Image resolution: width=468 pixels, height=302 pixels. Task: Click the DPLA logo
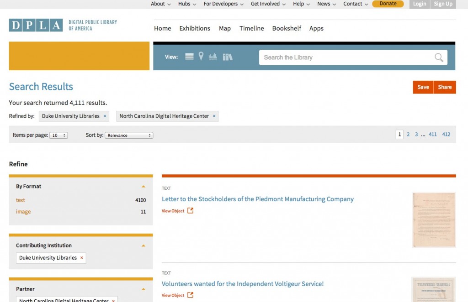tap(36, 25)
